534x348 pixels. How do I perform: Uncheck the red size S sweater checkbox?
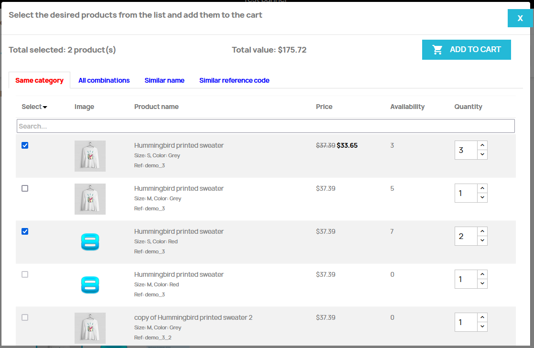coord(25,231)
